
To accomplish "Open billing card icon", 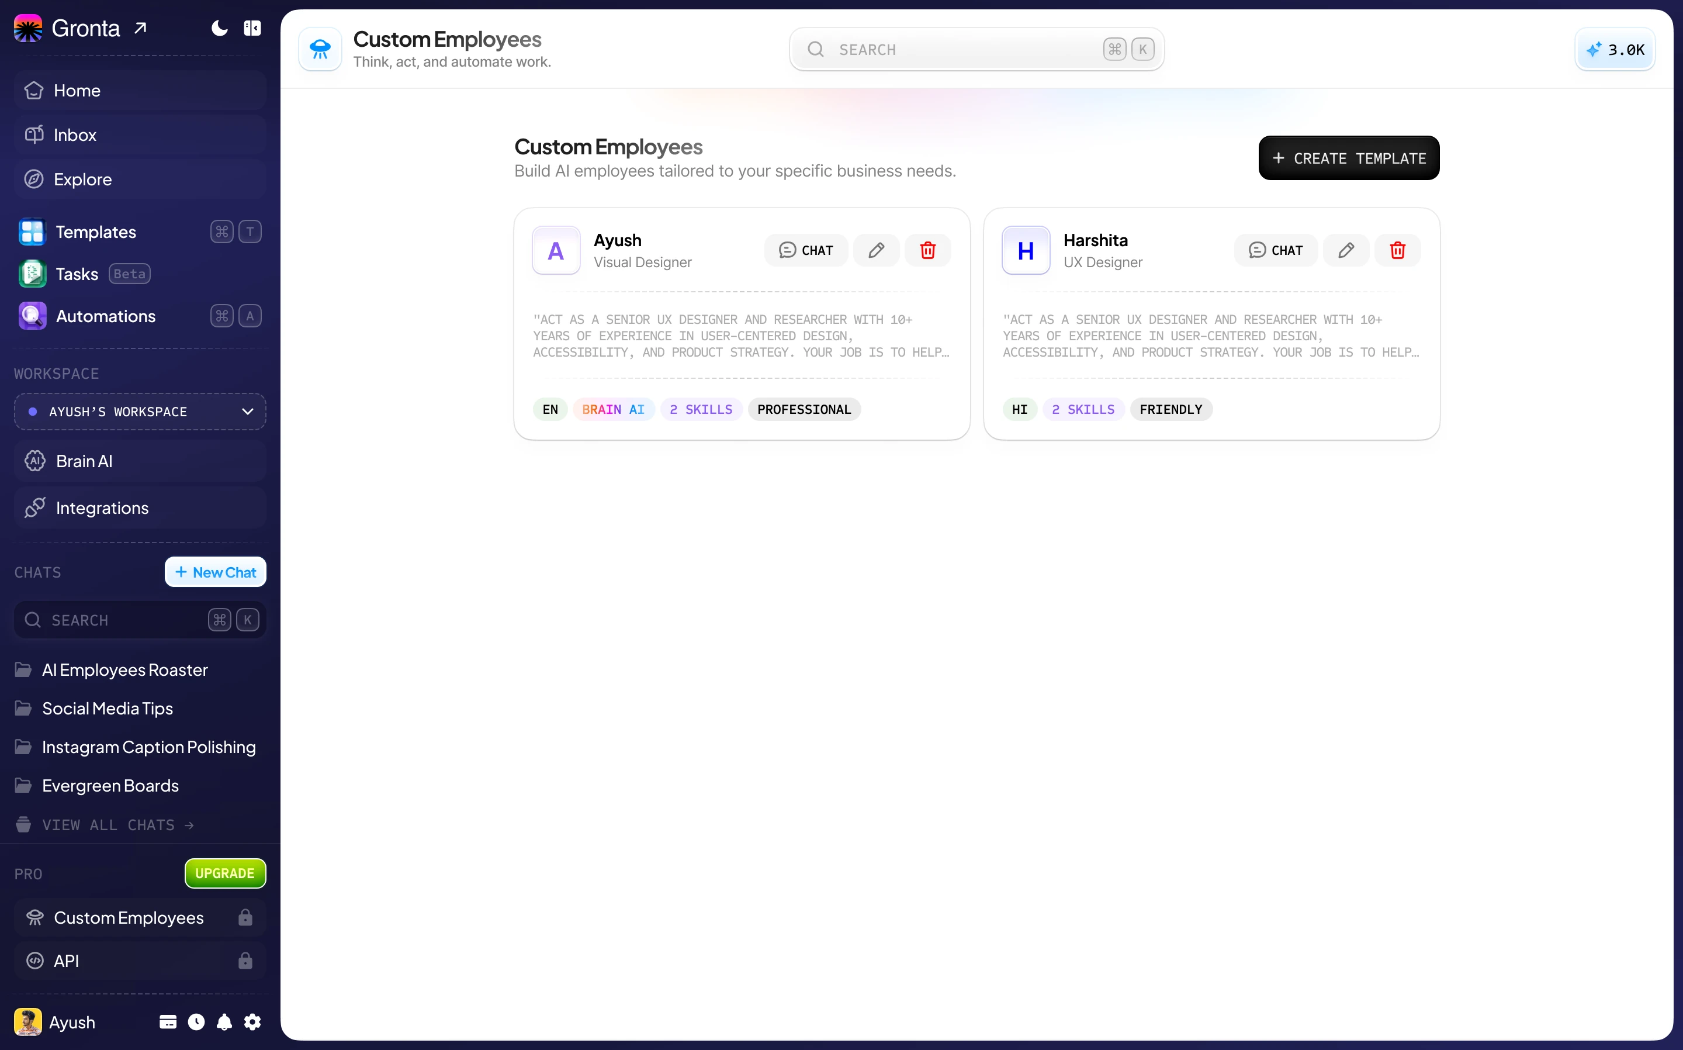I will pyautogui.click(x=168, y=1022).
